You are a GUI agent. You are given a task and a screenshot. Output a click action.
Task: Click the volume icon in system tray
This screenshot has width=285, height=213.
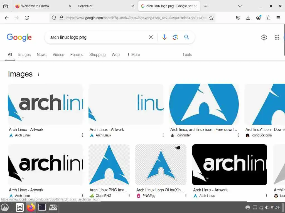point(267,207)
